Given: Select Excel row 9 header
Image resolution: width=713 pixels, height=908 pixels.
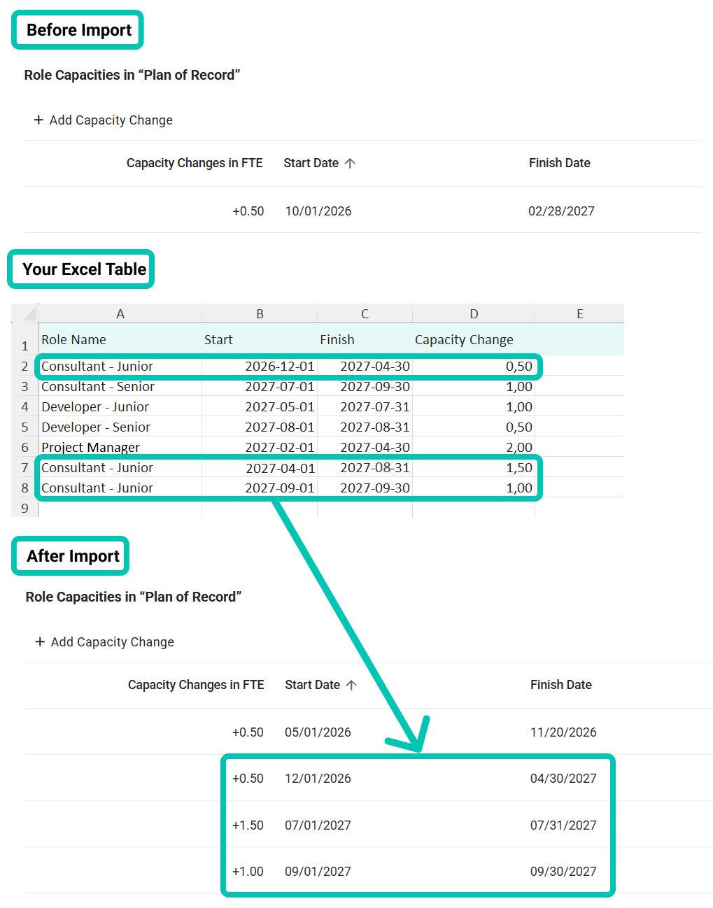Looking at the screenshot, I should click(25, 508).
